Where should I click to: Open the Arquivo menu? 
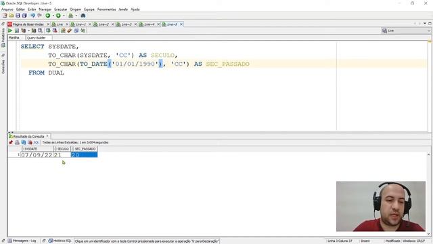[x=7, y=9]
